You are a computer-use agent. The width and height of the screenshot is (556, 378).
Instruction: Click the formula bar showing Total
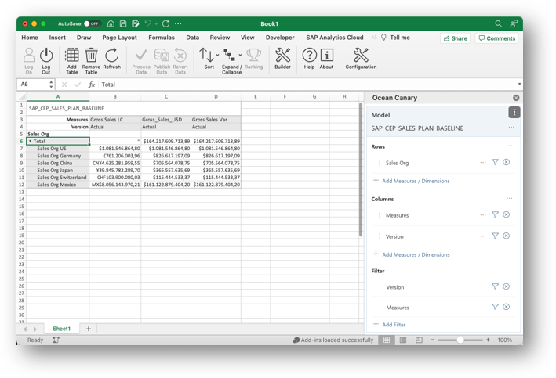[307, 85]
